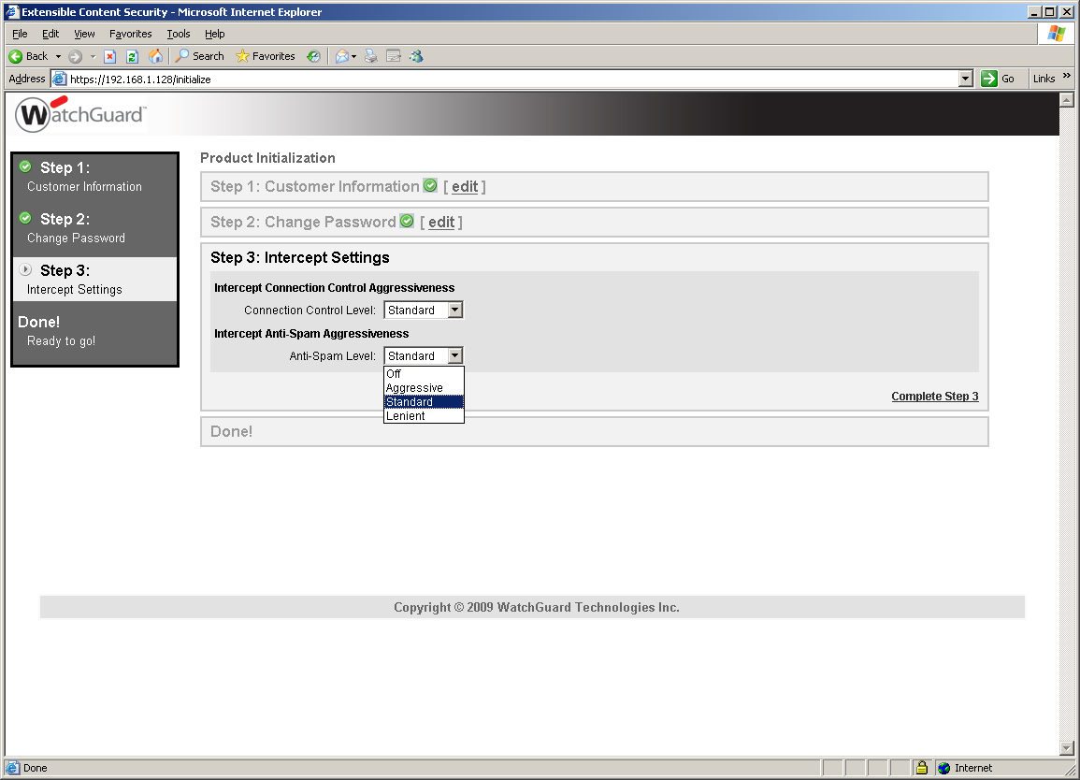
Task: Click the padlock security icon in the status bar
Action: 922,768
